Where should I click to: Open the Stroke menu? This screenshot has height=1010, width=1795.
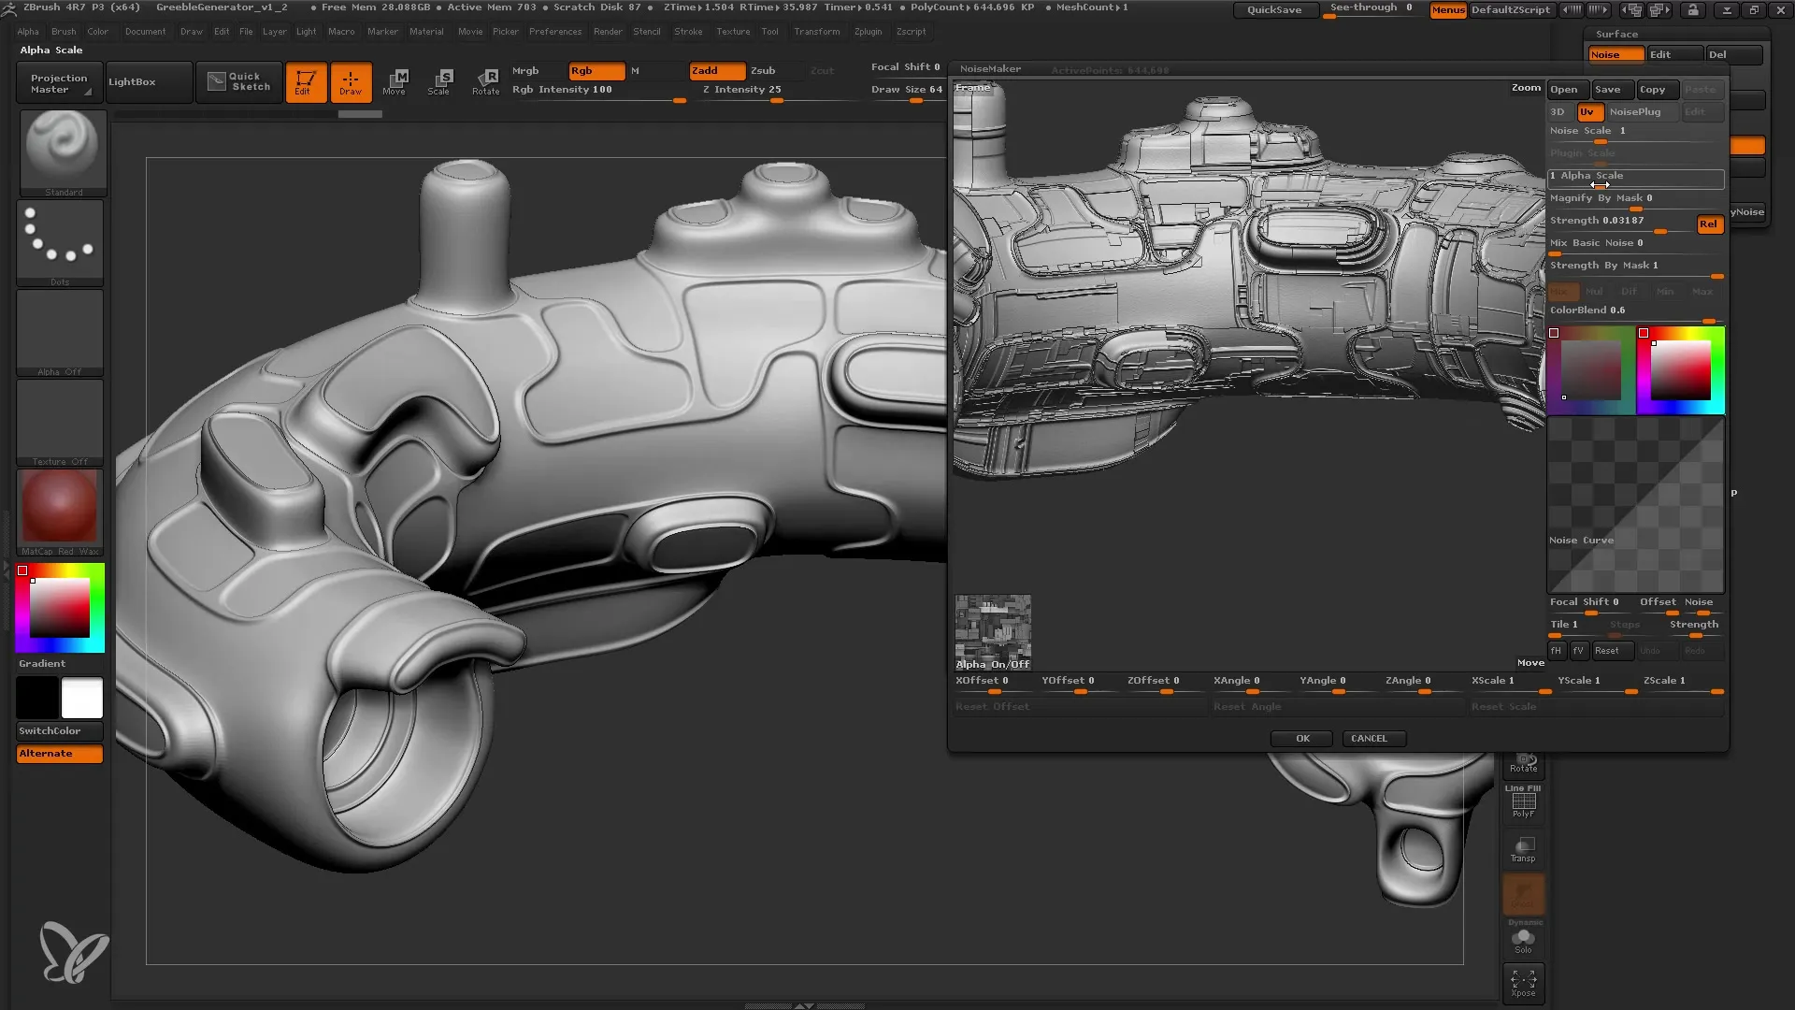(687, 31)
